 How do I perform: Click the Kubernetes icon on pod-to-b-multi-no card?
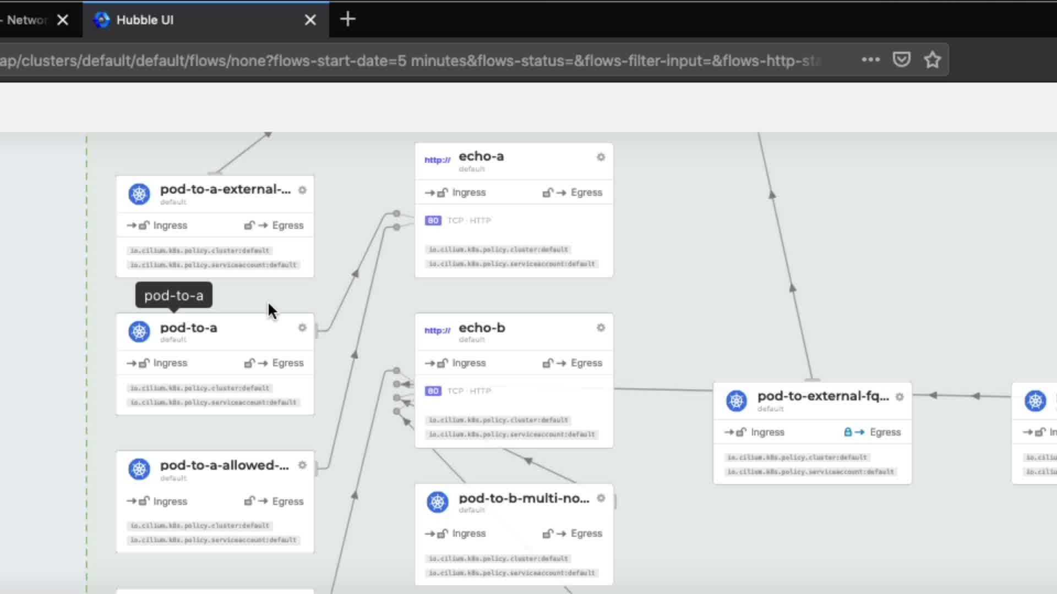click(x=438, y=502)
